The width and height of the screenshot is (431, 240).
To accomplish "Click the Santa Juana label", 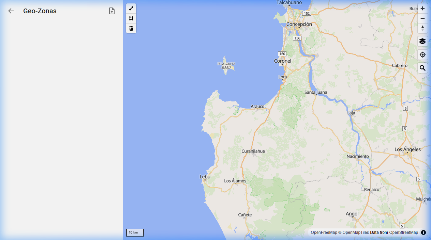I will coord(316,92).
